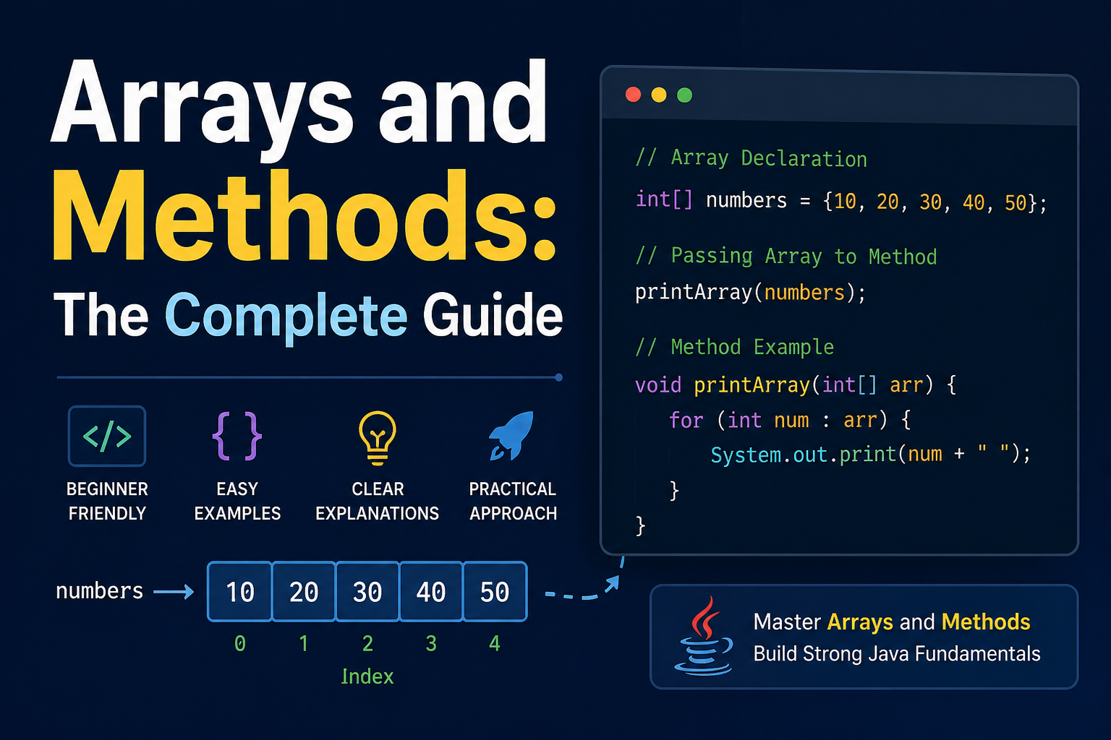
Task: Click the blue rocket icon
Action: click(512, 436)
